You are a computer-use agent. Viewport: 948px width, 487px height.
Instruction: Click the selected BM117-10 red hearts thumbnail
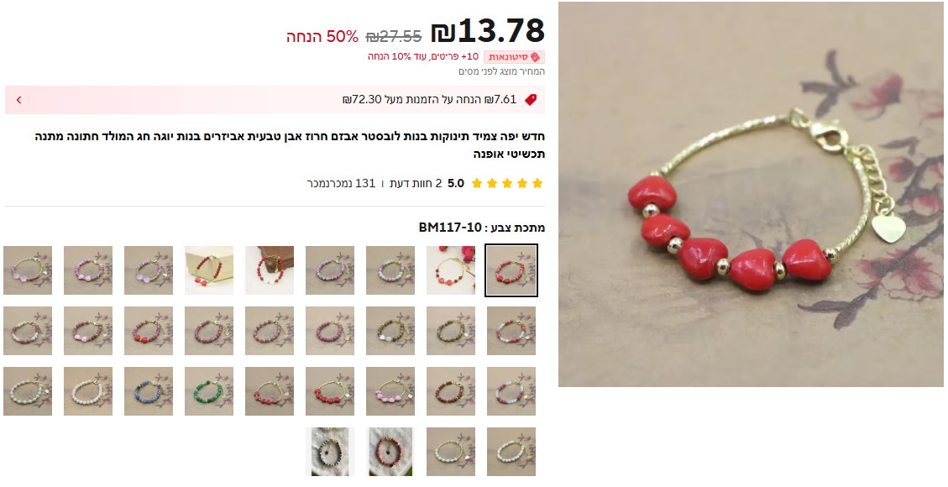pyautogui.click(x=511, y=270)
